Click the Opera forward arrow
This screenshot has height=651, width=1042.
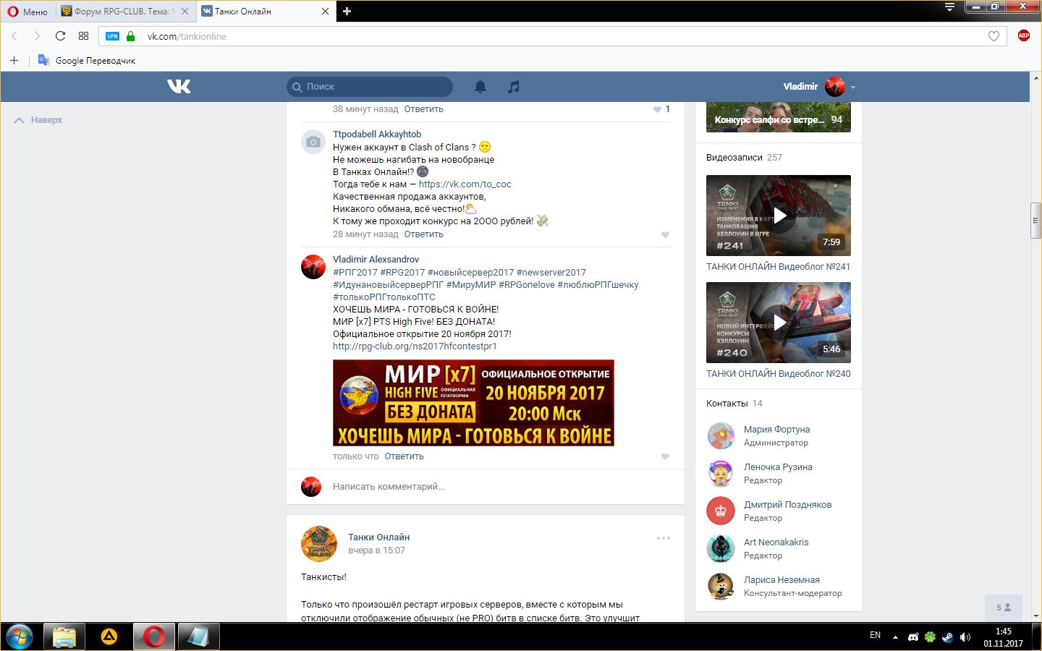point(37,36)
